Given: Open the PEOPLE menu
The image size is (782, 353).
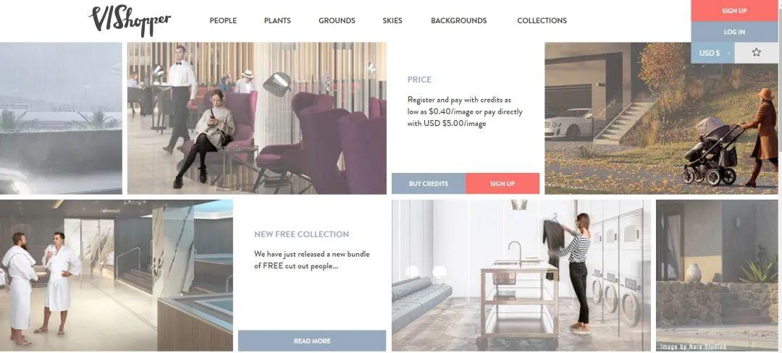Looking at the screenshot, I should (x=223, y=20).
